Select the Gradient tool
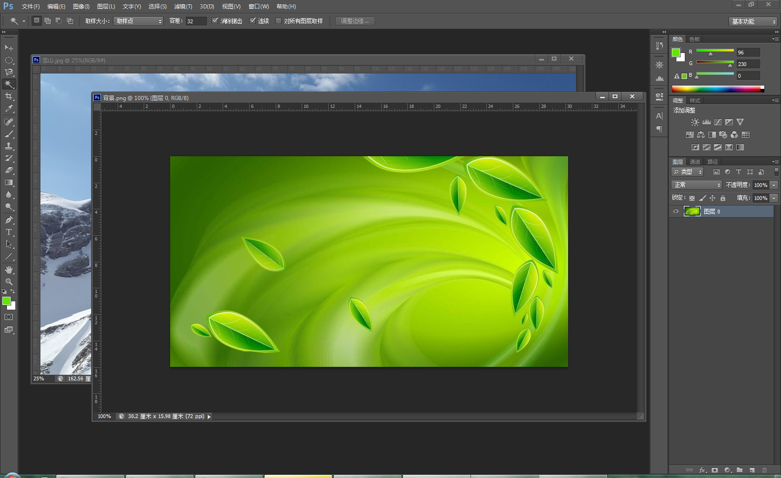The image size is (781, 478). click(9, 183)
